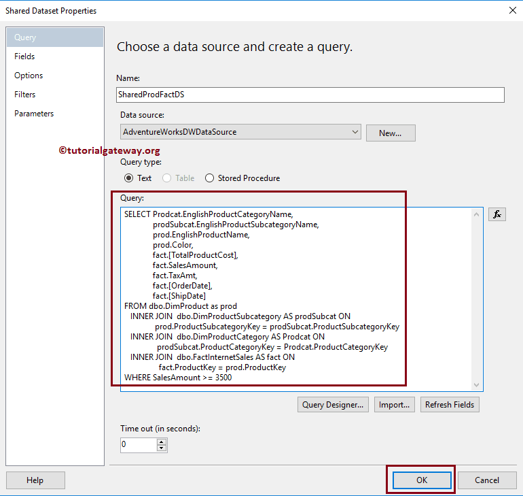The image size is (523, 496).
Task: Click 'SELECT Prodcat.EnglishProductCategoryName,' line
Action: point(209,214)
